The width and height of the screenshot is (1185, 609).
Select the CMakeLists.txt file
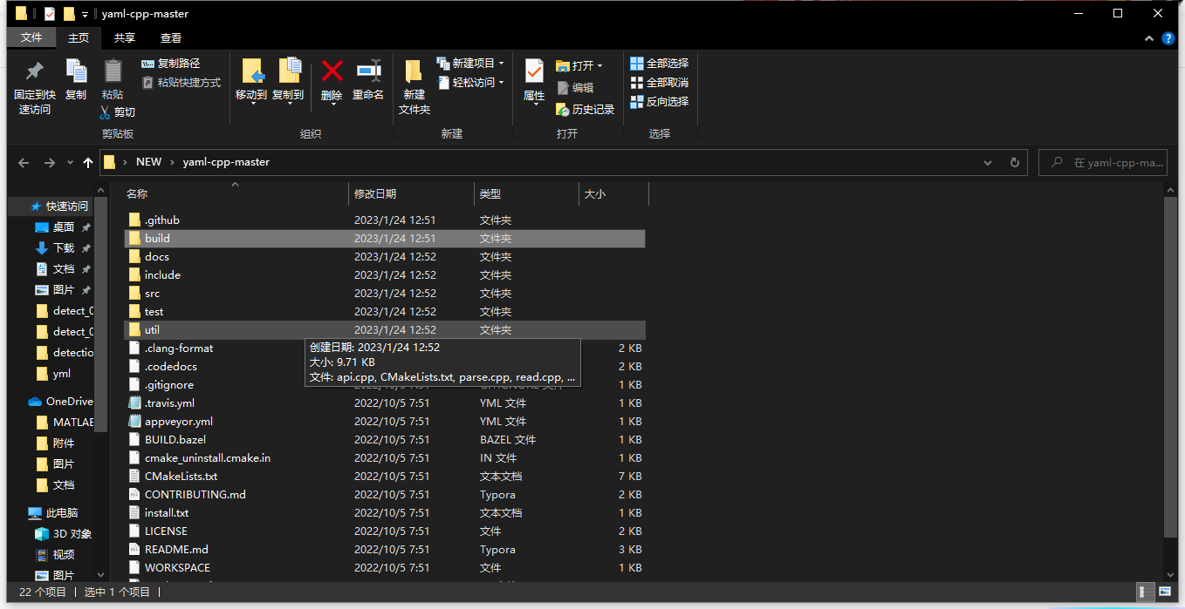385,477
